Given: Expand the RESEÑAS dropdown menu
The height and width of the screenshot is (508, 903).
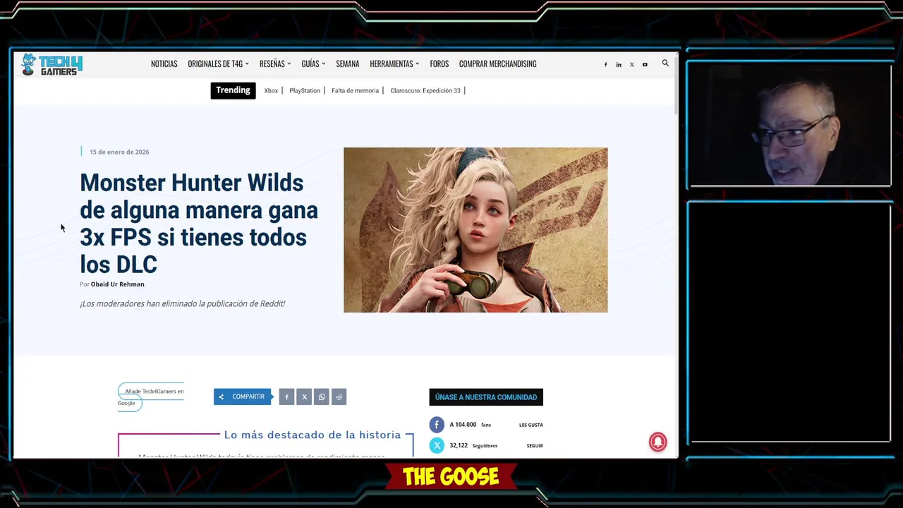Looking at the screenshot, I should pos(275,64).
